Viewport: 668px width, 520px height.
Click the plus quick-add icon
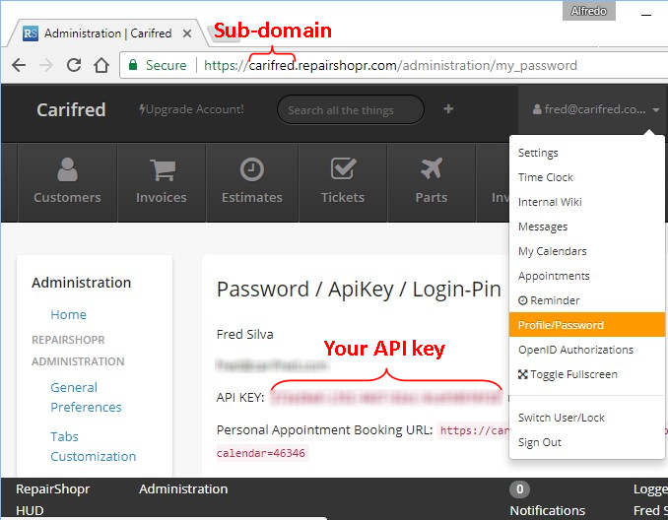click(x=448, y=109)
